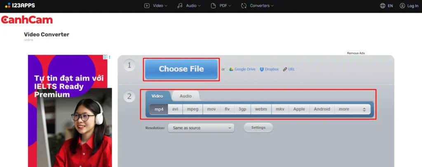Select the 3gp output format
This screenshot has width=422, height=167.
(242, 109)
